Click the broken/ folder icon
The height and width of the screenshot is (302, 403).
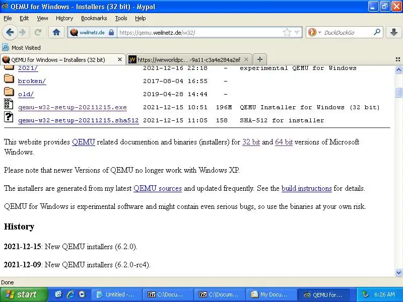[9, 79]
